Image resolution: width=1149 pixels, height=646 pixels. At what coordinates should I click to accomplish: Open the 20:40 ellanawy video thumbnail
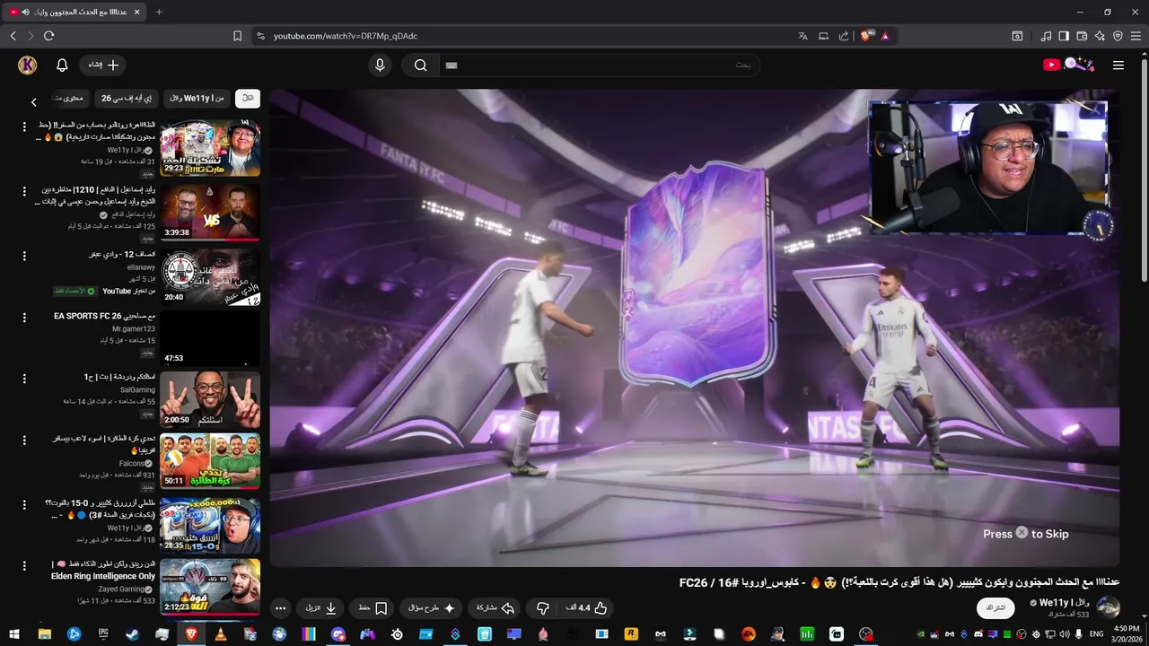click(210, 276)
